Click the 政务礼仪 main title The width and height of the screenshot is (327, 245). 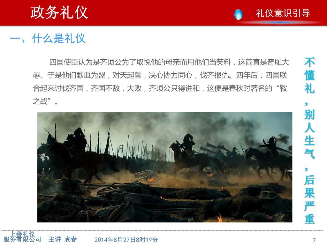(59, 12)
